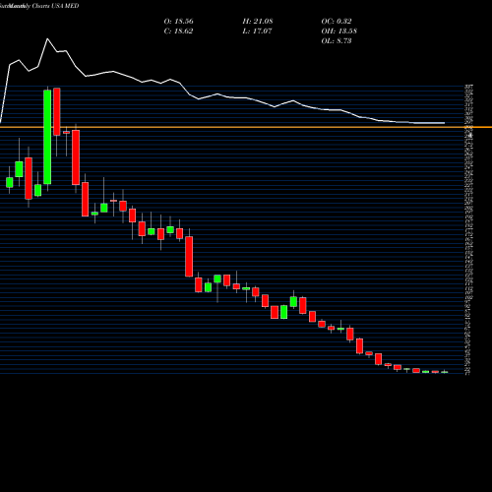Click the orange horizontal price level line

tap(246, 127)
